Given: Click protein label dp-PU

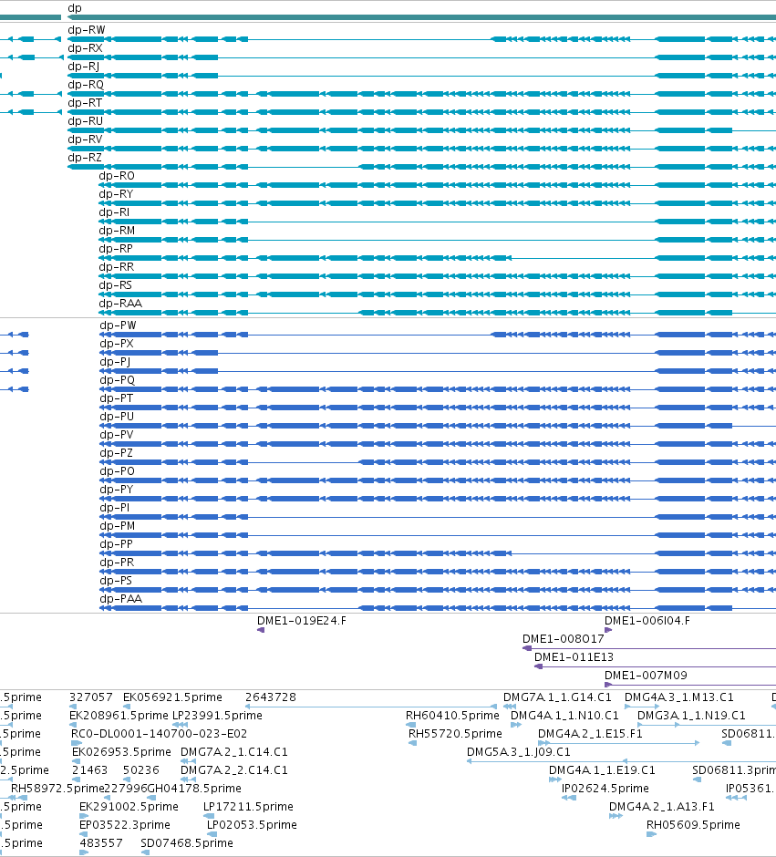Looking at the screenshot, I should [117, 416].
